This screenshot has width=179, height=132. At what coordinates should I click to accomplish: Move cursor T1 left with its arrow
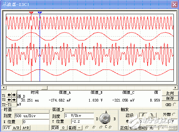coord(9,95)
